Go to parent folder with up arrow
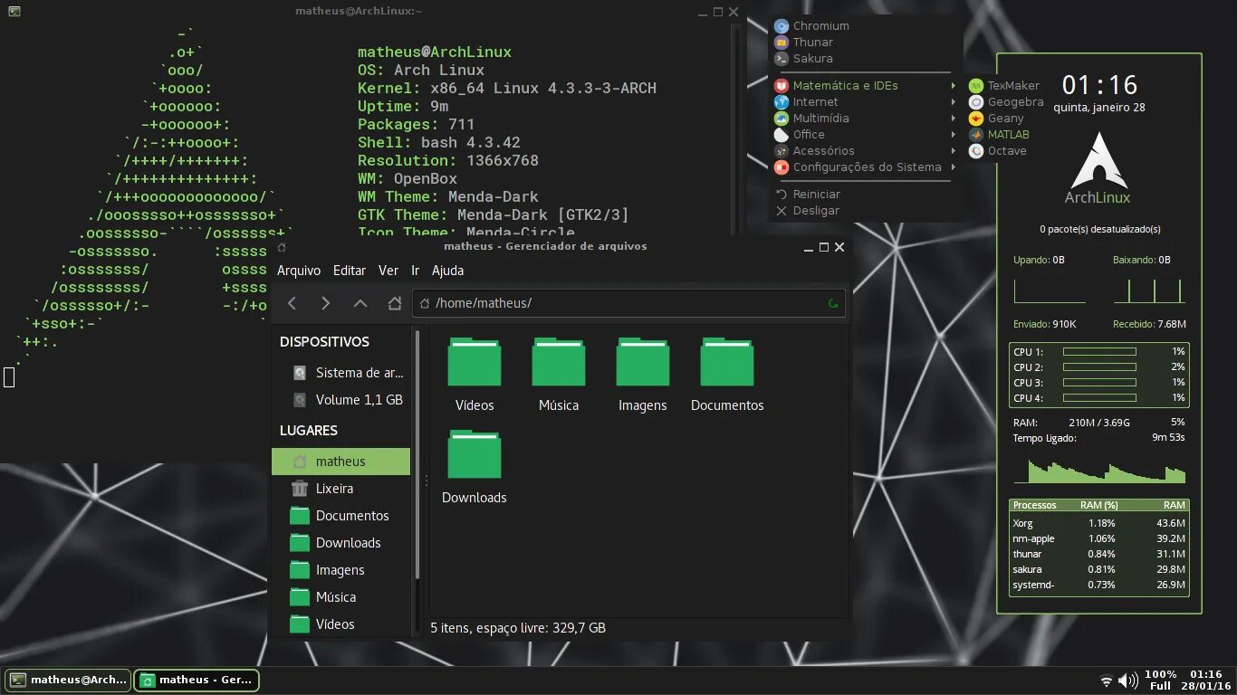 pos(360,303)
